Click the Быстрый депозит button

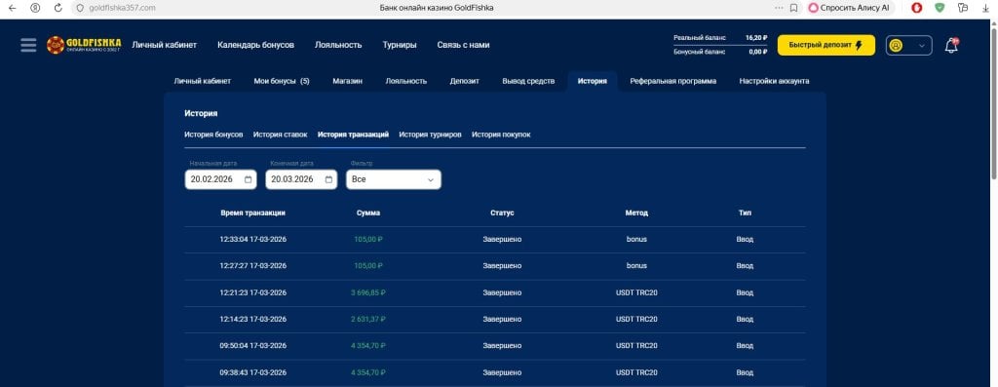826,45
